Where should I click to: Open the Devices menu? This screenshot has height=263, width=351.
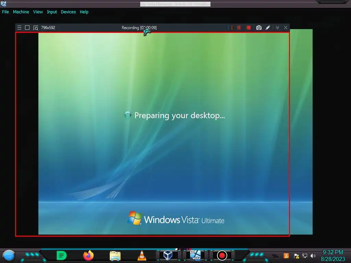(68, 12)
